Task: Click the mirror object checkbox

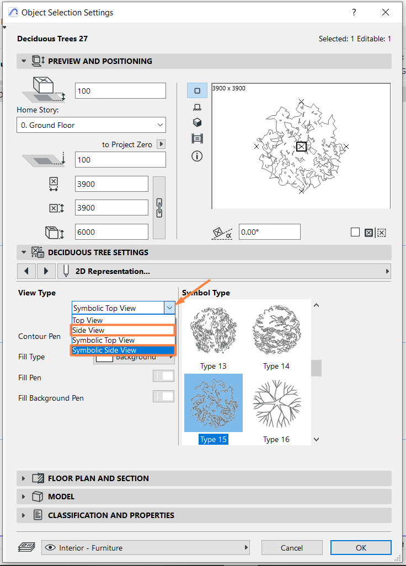Action: pyautogui.click(x=355, y=232)
